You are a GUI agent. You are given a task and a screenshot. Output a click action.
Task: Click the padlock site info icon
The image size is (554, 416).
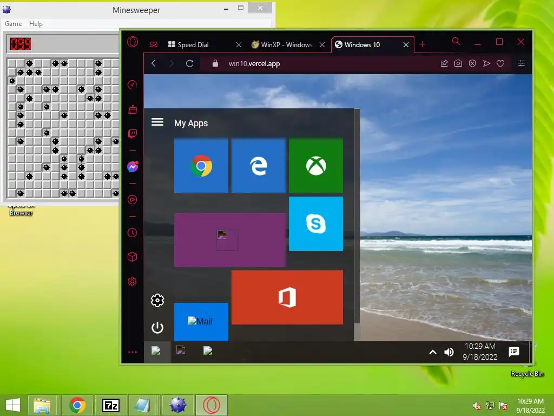[x=215, y=63]
